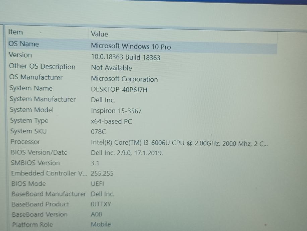Select the BaseBoard Version row label
The image size is (307, 231).
(40, 214)
